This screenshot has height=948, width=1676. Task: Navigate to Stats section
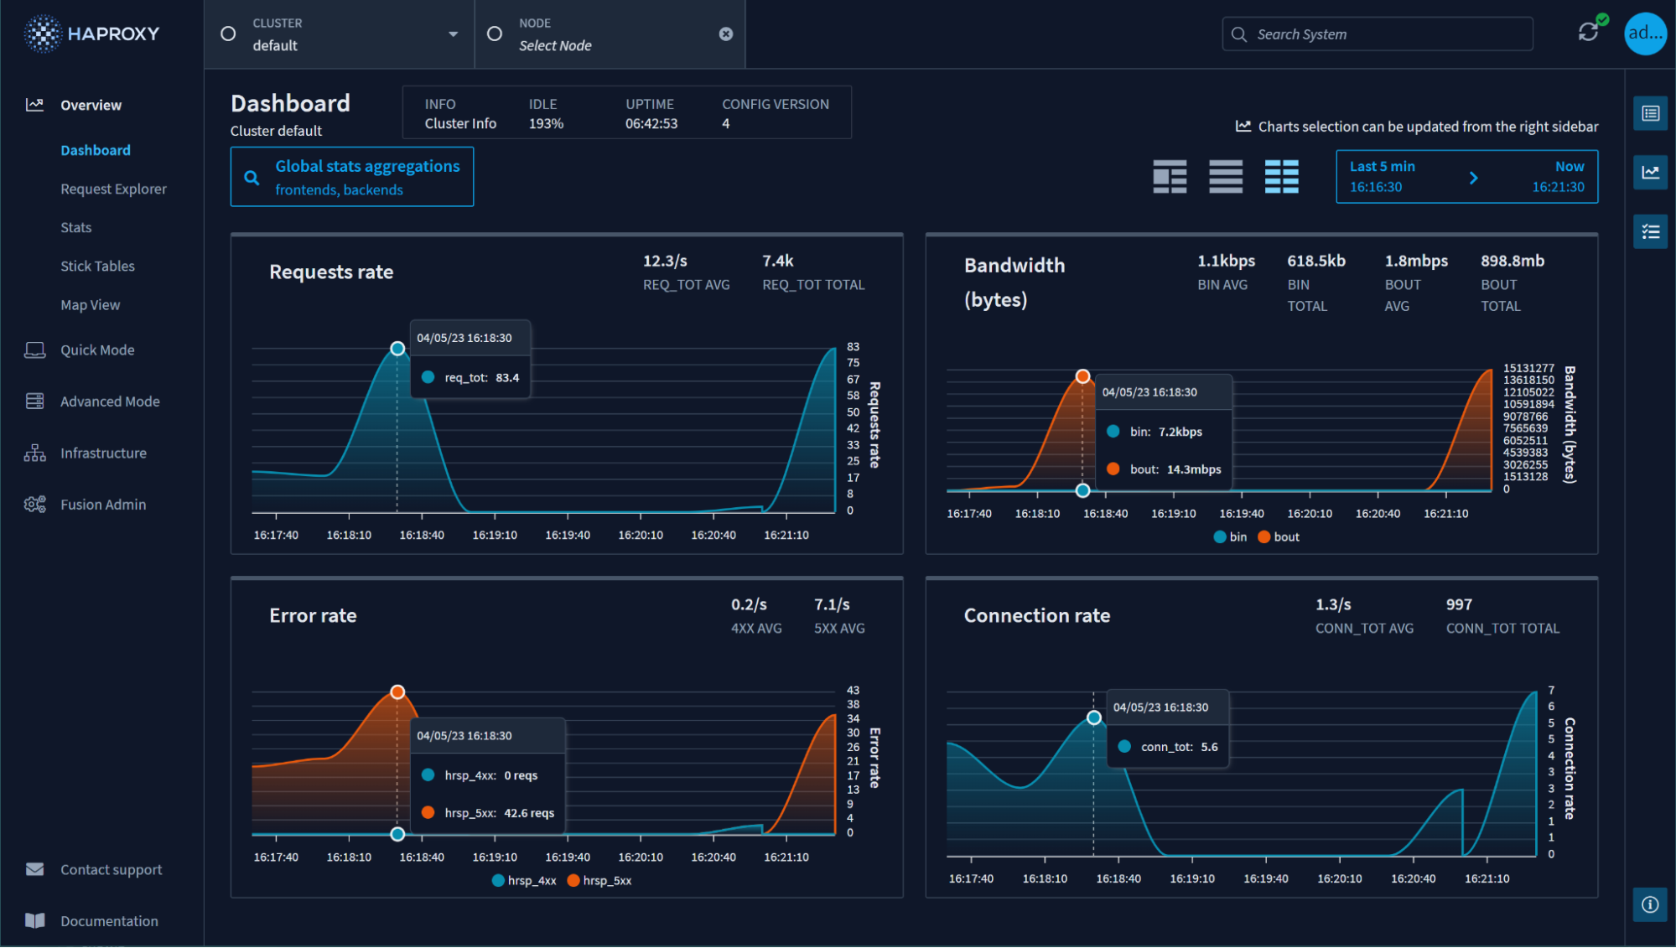coord(75,226)
